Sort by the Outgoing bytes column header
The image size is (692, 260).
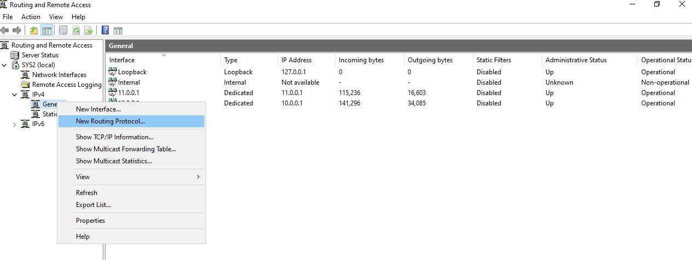(438, 60)
